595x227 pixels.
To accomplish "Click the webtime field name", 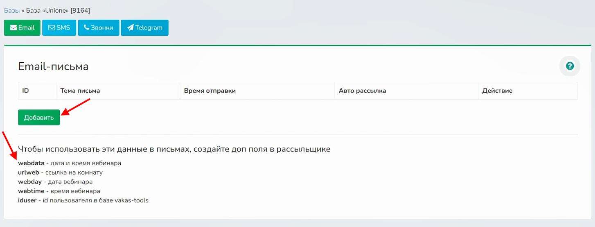I will click(31, 191).
